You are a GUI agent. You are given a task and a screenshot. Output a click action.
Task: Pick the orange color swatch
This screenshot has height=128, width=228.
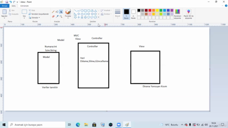(x=154, y=10)
